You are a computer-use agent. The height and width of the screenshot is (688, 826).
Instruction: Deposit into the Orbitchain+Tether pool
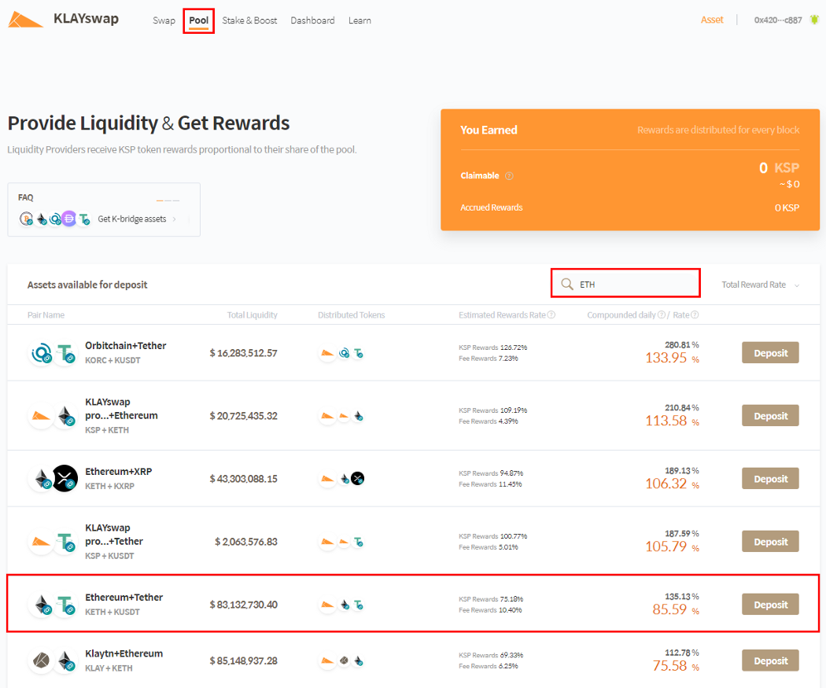point(770,353)
